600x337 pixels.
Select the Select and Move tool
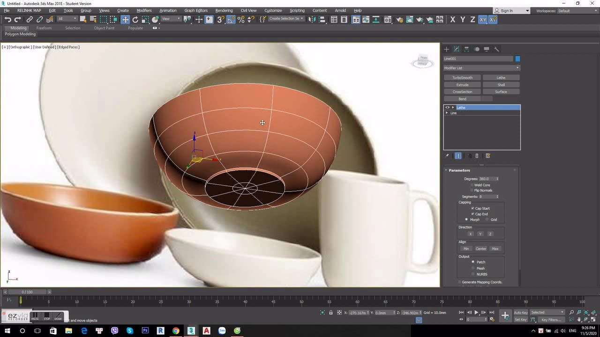[125, 20]
